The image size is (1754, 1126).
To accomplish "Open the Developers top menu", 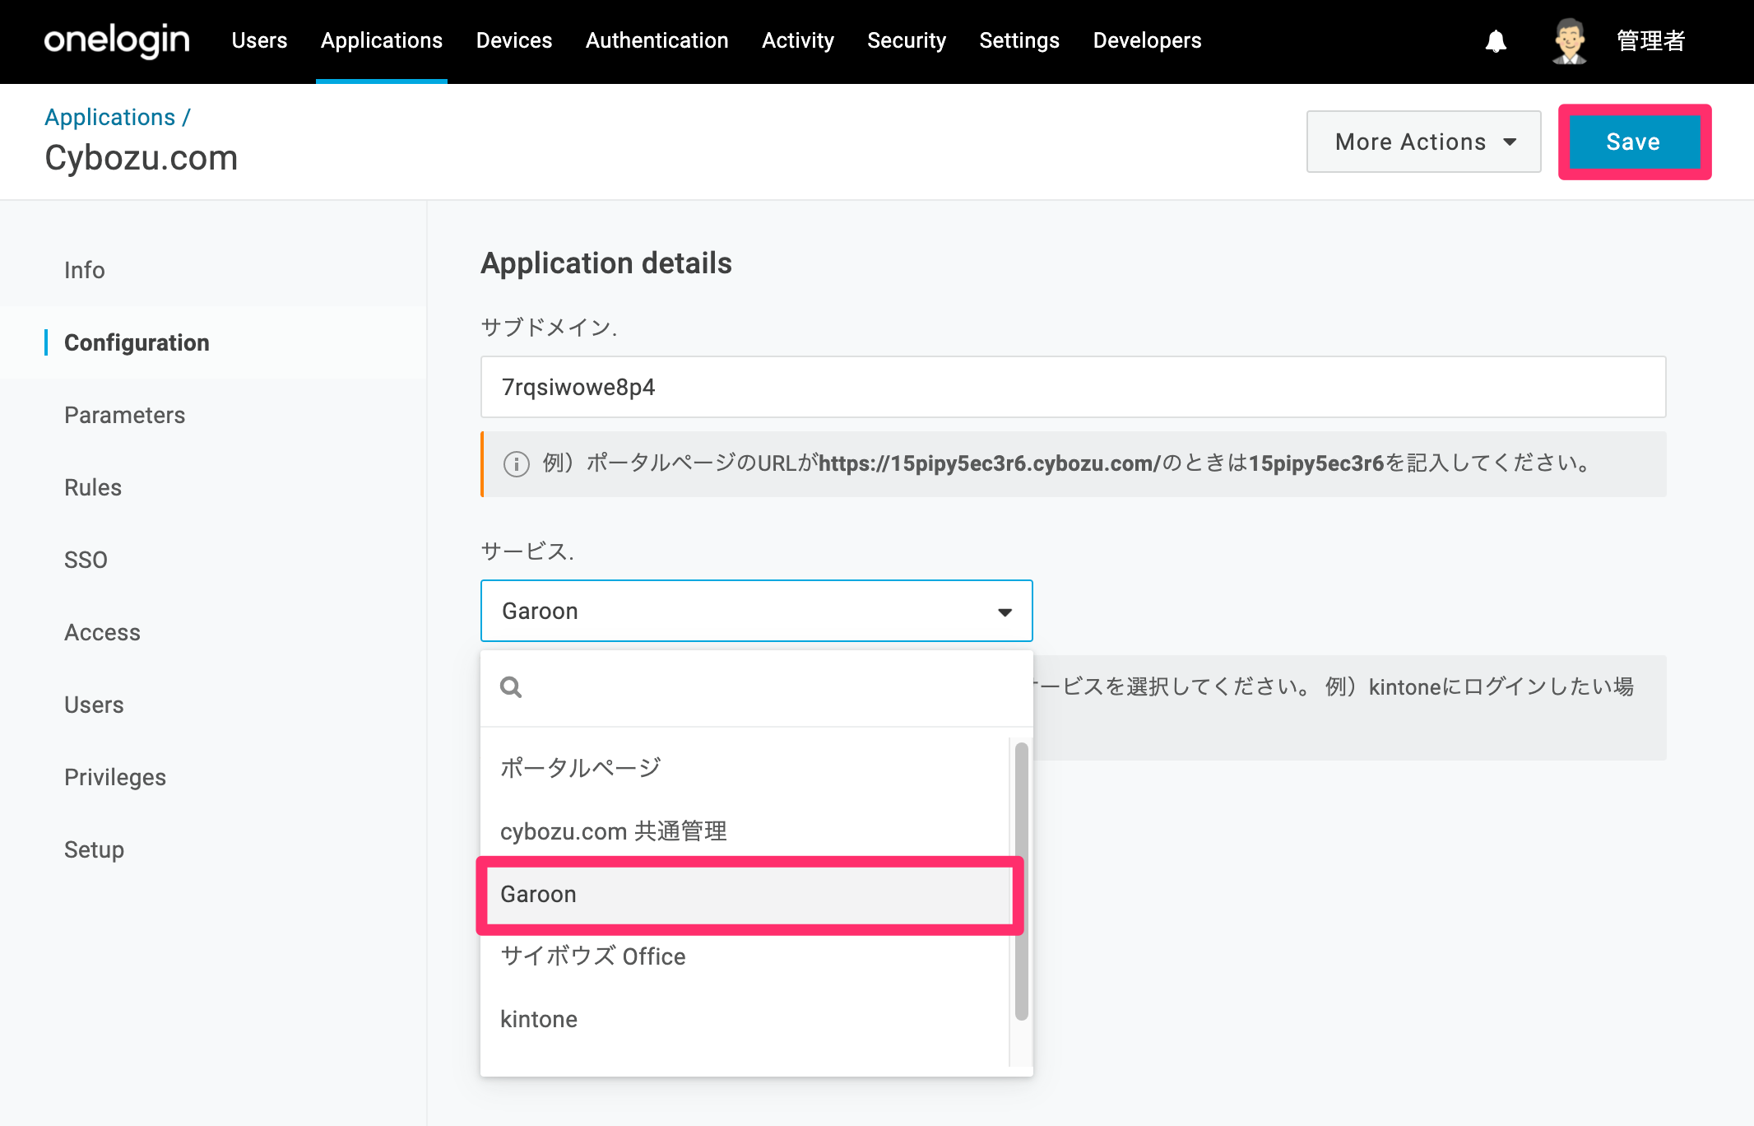I will tap(1147, 40).
